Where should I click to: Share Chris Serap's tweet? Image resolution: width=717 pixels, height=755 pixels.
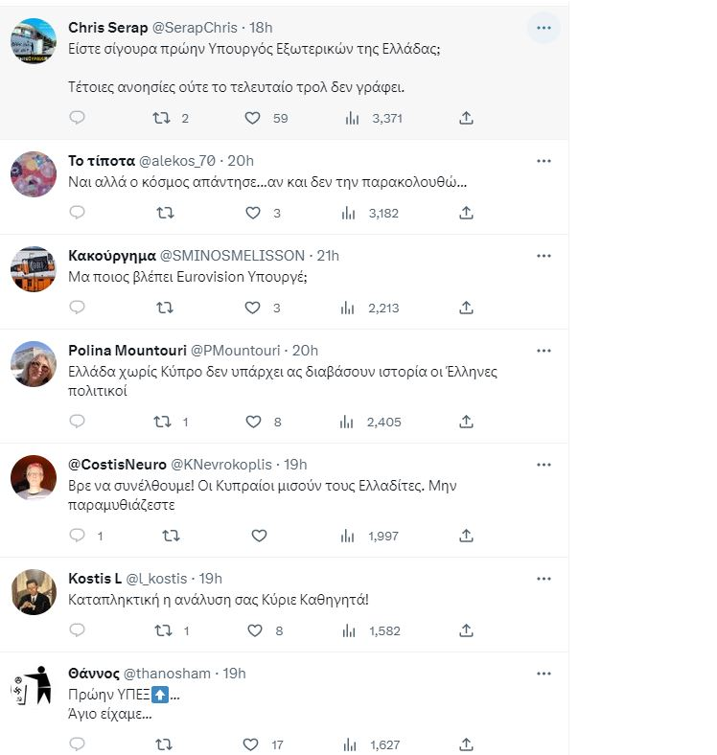(467, 118)
